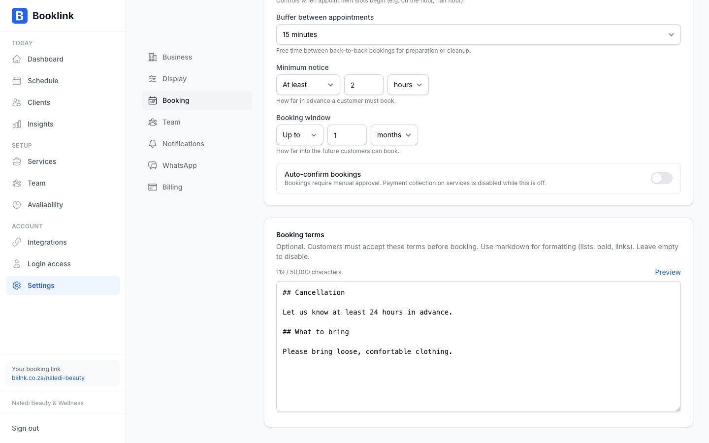Image resolution: width=709 pixels, height=443 pixels.
Task: Open Dashboard via its home icon
Action: tap(17, 59)
